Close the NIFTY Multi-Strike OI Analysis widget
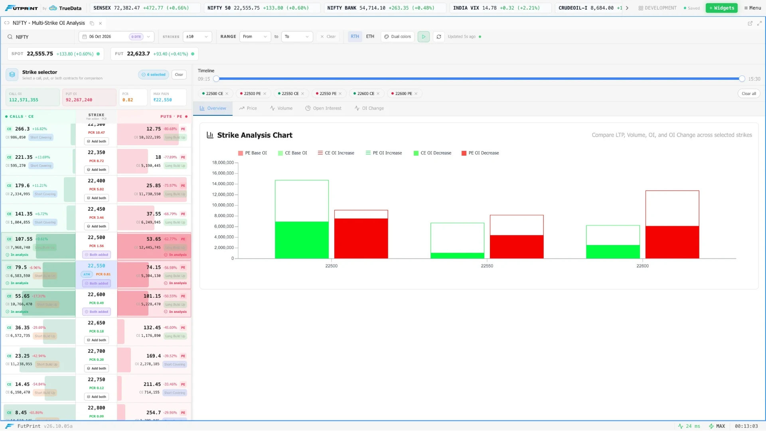Viewport: 766px width, 431px height. [x=100, y=23]
